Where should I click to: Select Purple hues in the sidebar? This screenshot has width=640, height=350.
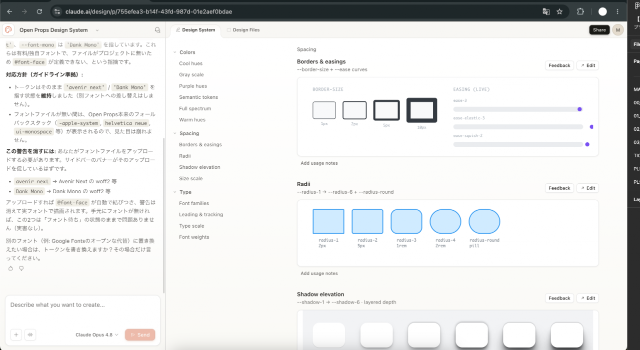coord(193,86)
